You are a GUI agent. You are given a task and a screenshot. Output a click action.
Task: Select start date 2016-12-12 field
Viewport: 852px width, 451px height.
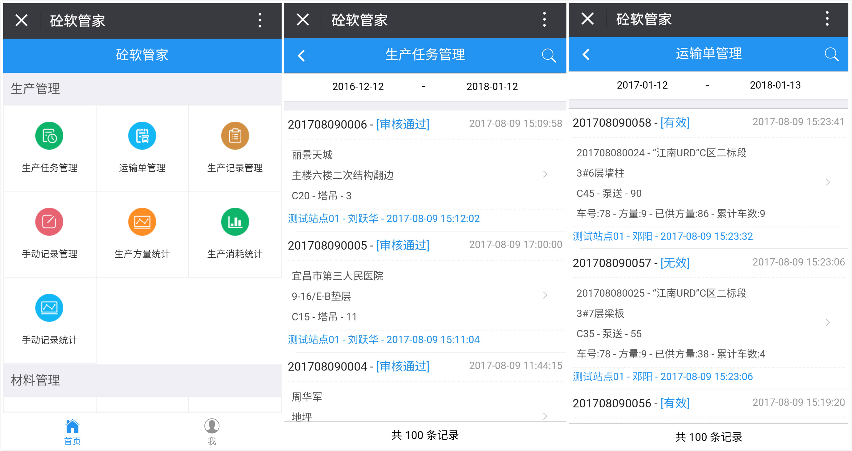[358, 87]
